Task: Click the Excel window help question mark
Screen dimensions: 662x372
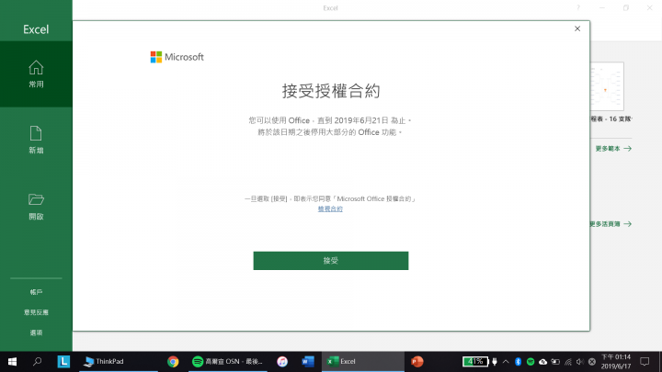Action: (x=578, y=7)
